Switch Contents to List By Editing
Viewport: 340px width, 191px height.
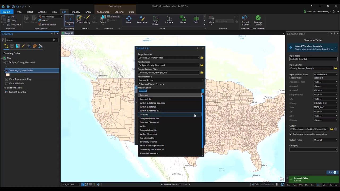pos(23,46)
